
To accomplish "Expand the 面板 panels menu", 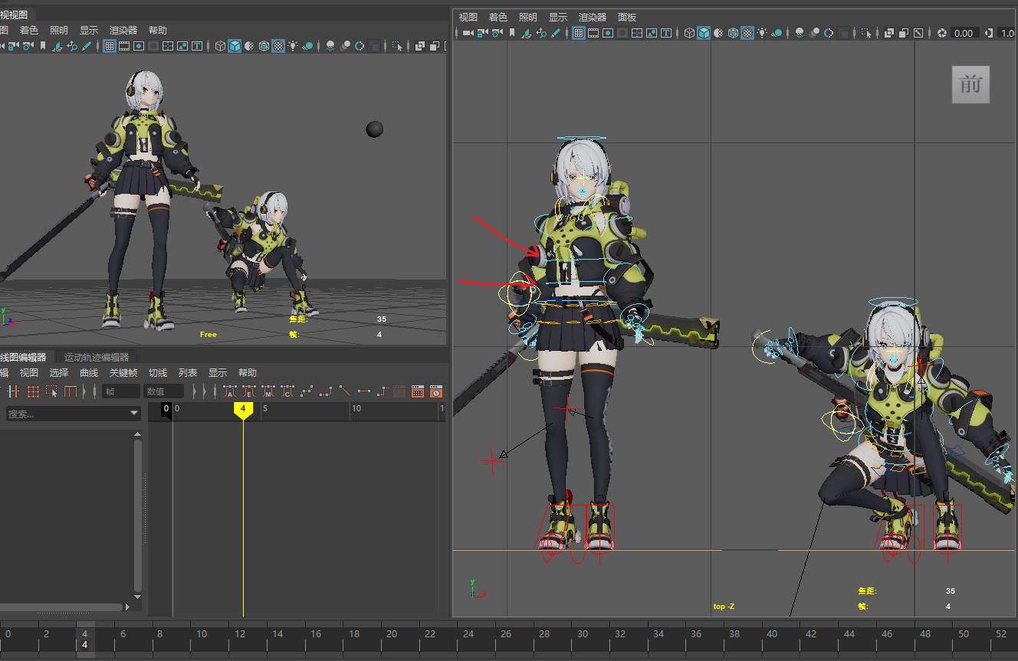I will [626, 17].
